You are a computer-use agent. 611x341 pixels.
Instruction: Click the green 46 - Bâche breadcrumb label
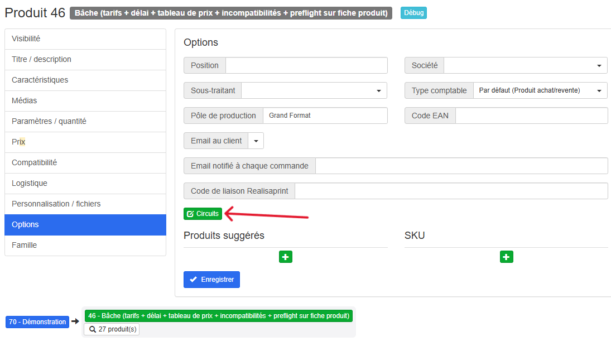(219, 316)
